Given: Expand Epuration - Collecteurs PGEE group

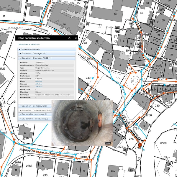Looking at the screenshot, I should click(35, 111).
